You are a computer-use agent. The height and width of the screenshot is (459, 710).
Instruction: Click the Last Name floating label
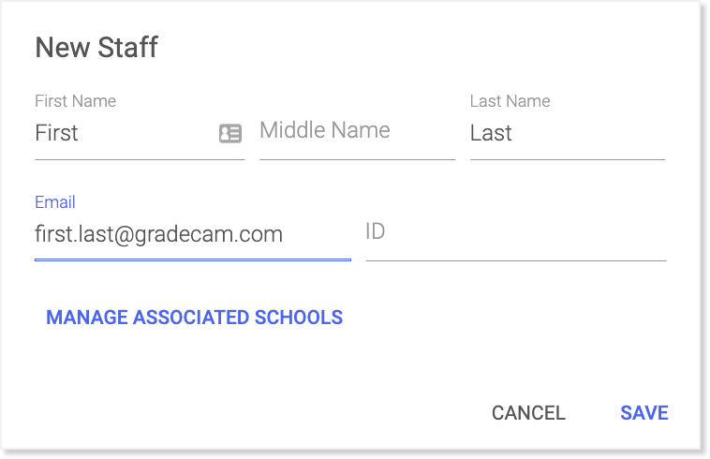click(510, 101)
